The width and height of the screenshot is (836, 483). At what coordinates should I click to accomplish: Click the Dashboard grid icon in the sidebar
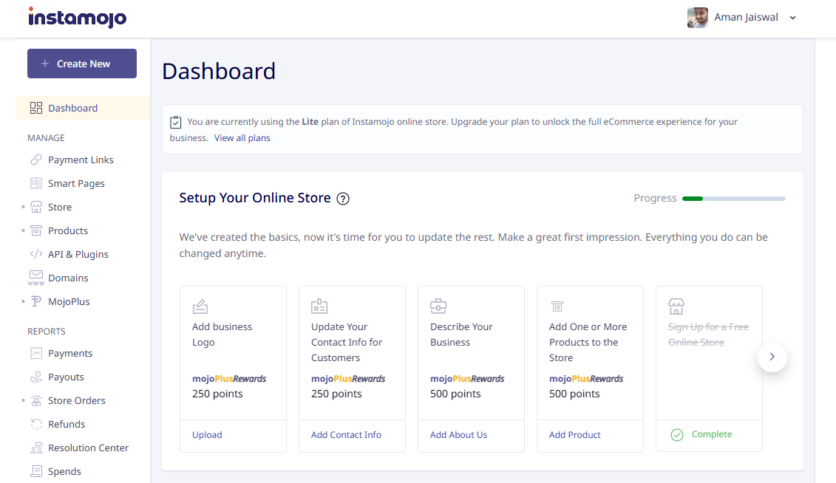click(36, 108)
